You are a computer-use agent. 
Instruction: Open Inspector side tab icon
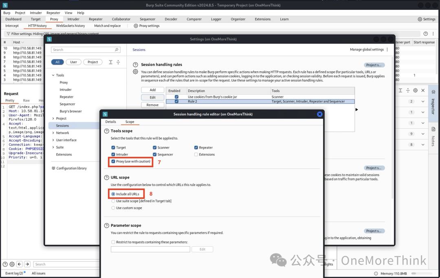(x=433, y=92)
